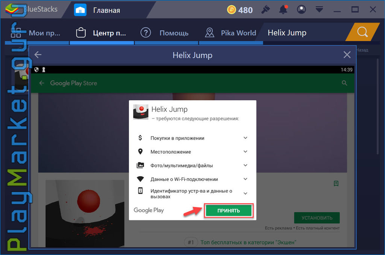
Task: Open Топ бесплатных в категории "Экшен" link
Action: pyautogui.click(x=248, y=243)
